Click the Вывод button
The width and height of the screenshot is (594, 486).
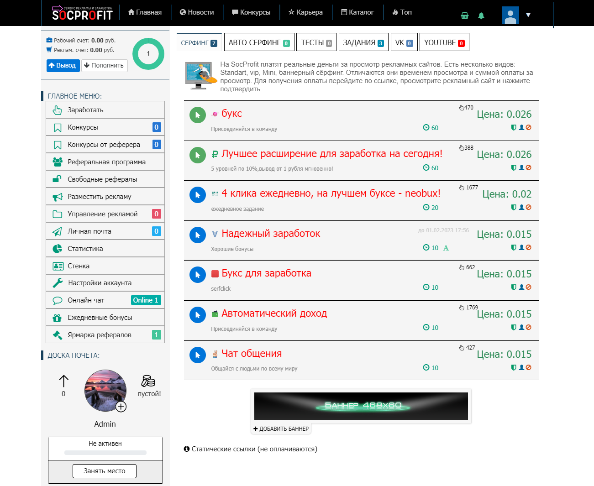(x=63, y=66)
